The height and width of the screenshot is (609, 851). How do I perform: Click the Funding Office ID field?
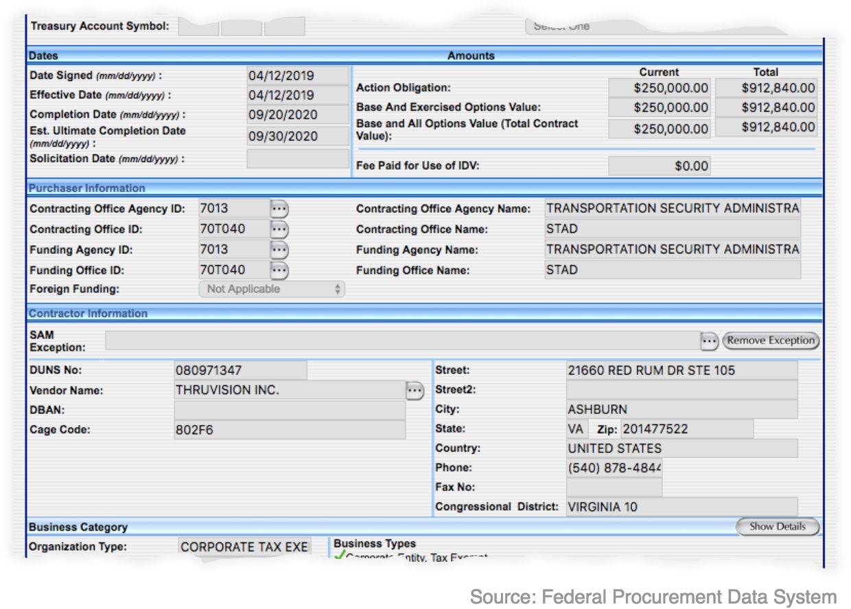(234, 271)
